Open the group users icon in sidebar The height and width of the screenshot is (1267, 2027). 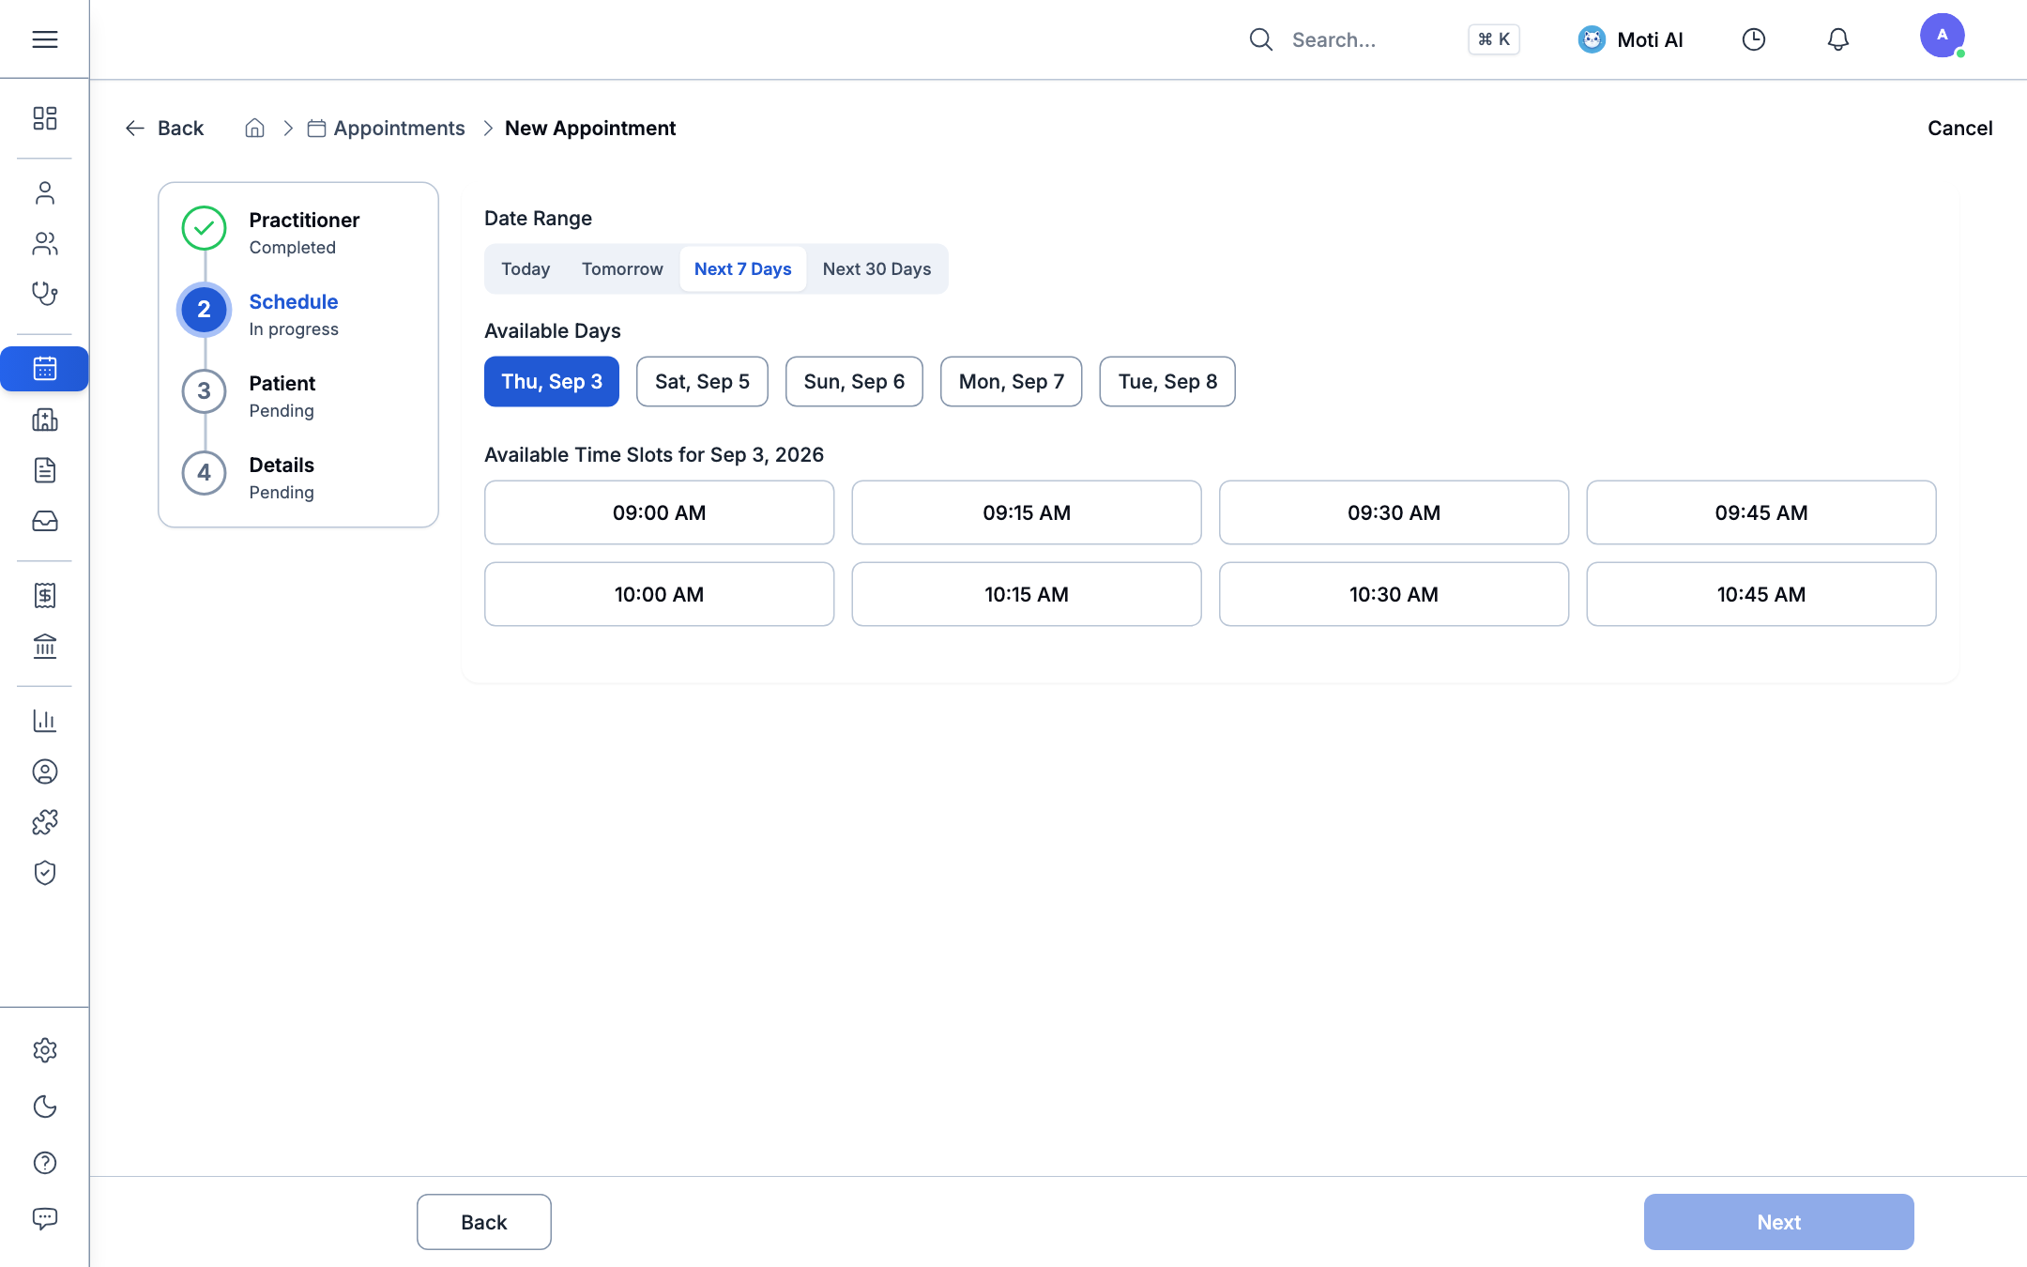click(44, 244)
